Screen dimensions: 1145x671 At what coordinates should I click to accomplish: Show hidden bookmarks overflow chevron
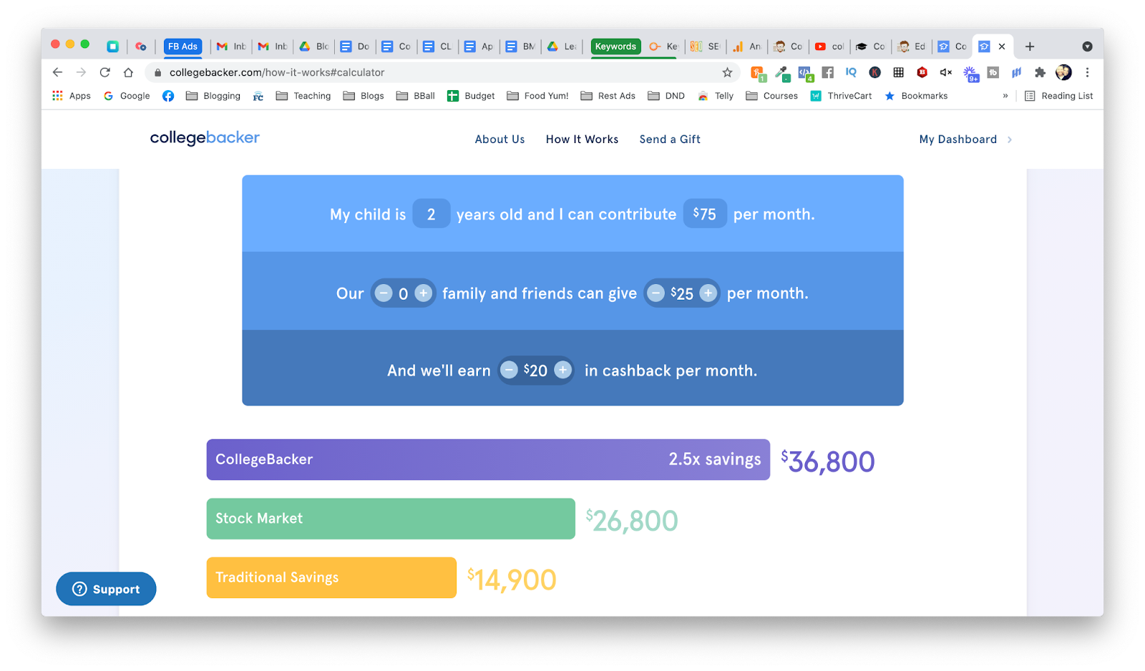point(1005,96)
